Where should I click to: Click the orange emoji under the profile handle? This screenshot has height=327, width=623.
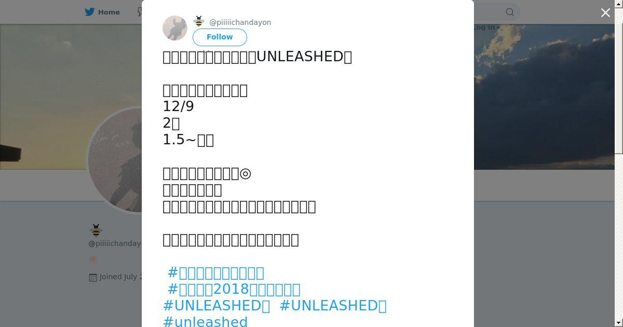pos(93,260)
